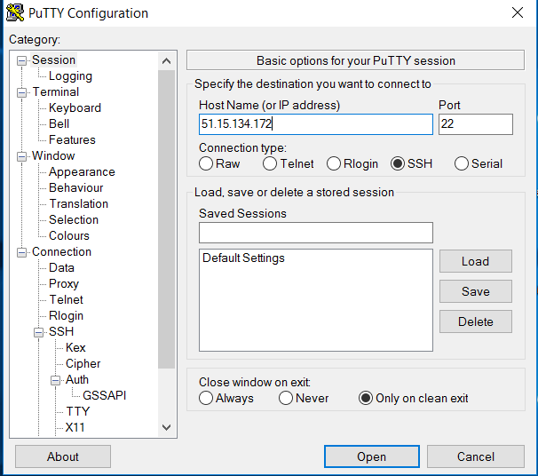Screen dimensions: 538x476
Task: Open the Auth settings
Action: 77,379
